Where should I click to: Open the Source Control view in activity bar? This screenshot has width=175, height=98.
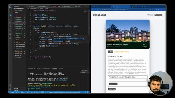click(x=10, y=15)
